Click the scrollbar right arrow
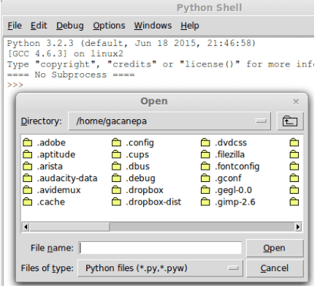Screen dimensions: 317x288 tap(298, 227)
